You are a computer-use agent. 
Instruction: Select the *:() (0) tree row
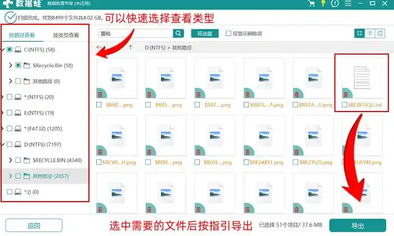pos(44,192)
